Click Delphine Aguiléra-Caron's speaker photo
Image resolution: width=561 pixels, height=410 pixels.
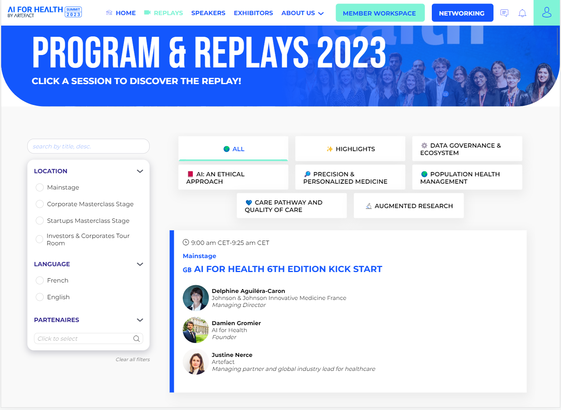196,298
